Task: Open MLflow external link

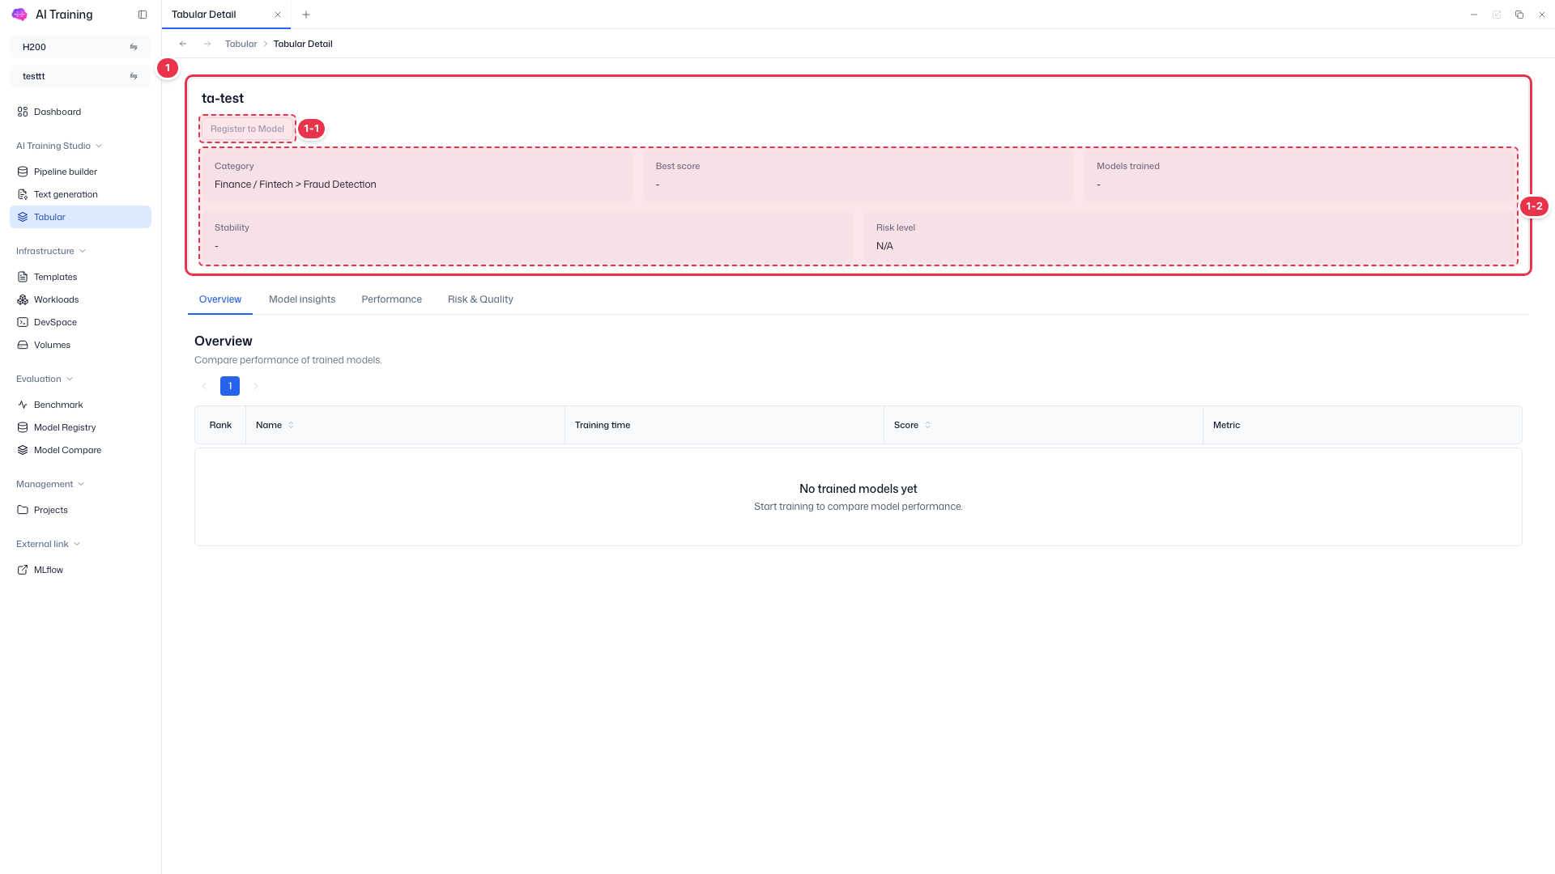Action: 80,570
